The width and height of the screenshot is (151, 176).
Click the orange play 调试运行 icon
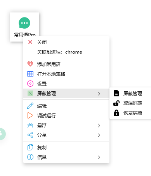coord(30,115)
